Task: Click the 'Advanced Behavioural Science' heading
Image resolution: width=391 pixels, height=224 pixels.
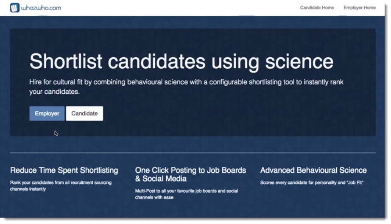Action: [x=313, y=170]
